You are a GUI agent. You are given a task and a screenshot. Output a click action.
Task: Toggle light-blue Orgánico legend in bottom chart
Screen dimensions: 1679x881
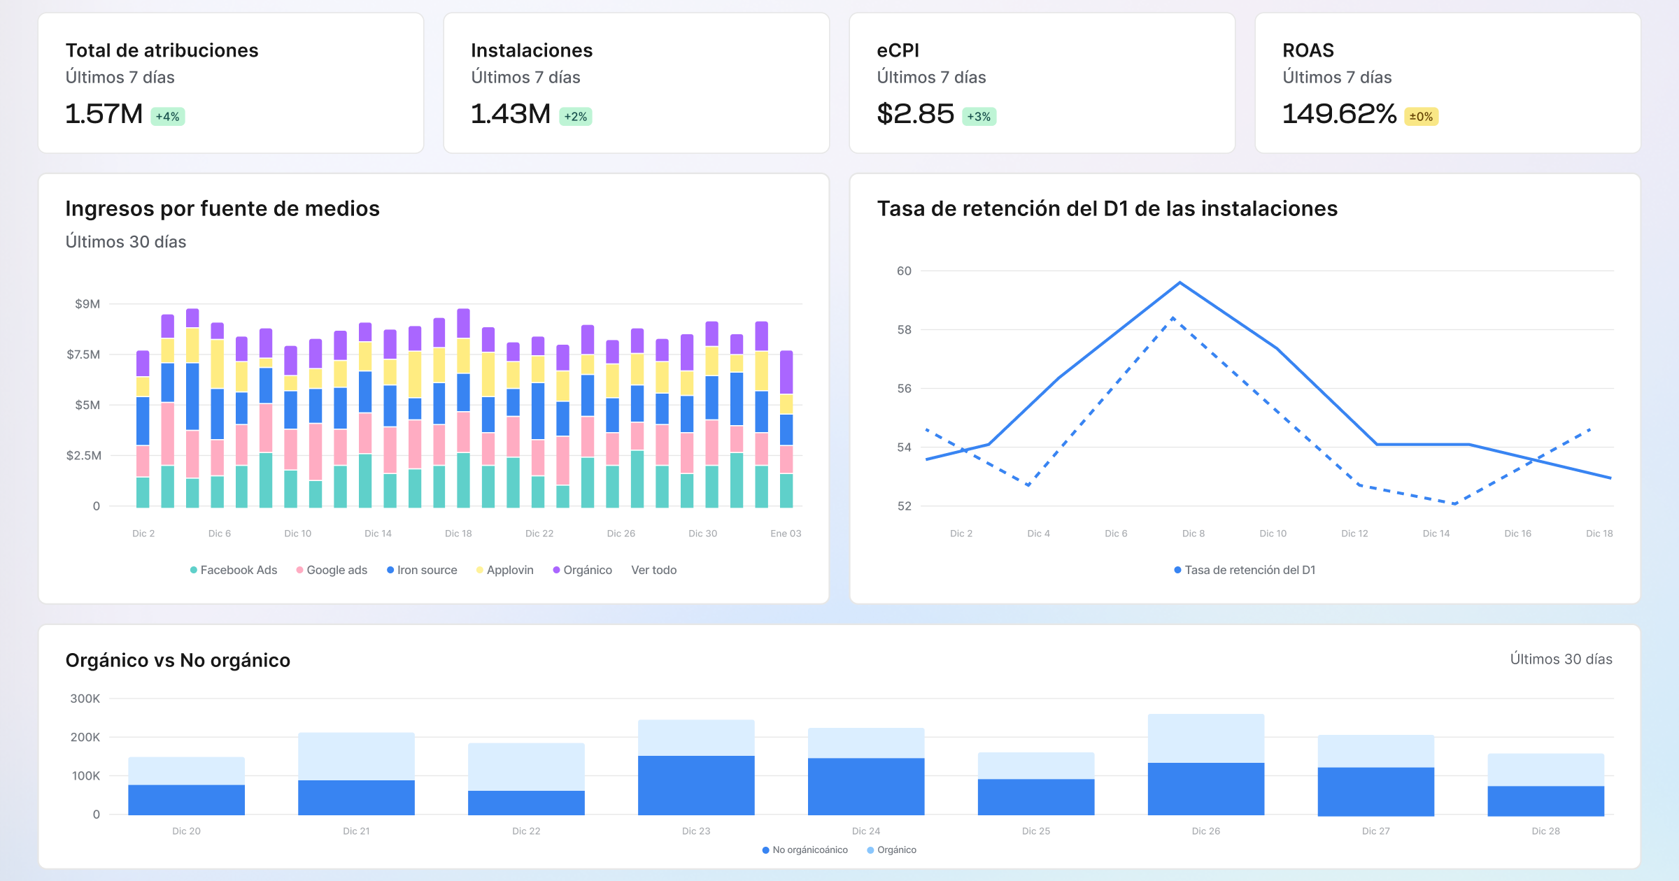point(892,850)
